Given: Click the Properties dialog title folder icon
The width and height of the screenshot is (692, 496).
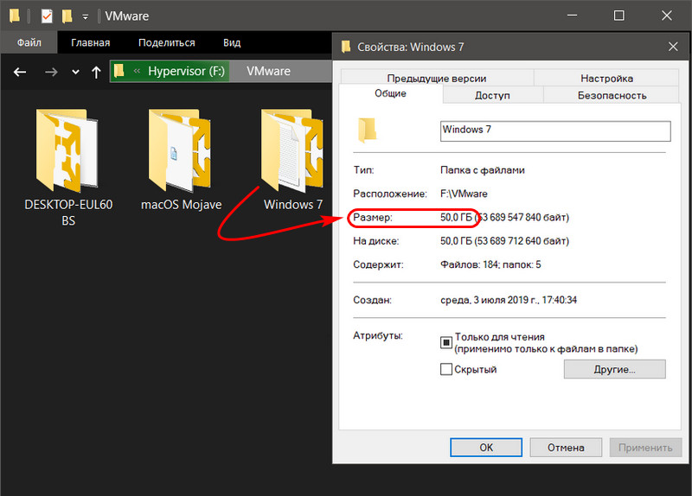Looking at the screenshot, I should pos(346,47).
